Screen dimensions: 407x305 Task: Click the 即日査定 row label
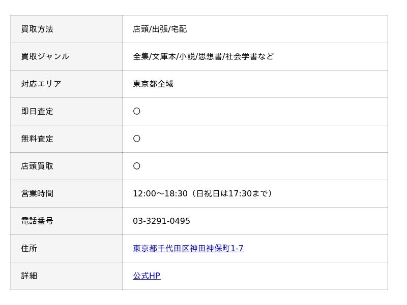tap(37, 111)
